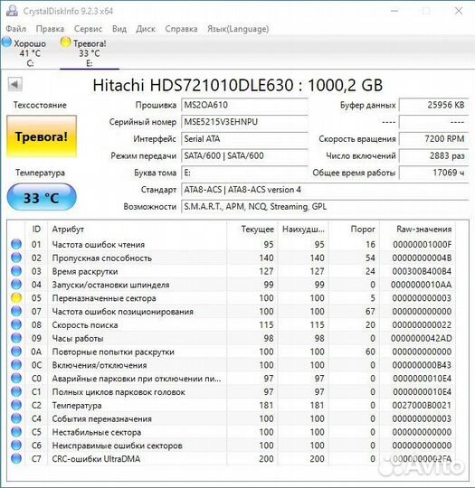Open the Вид menu
475x488 pixels.
coord(119,29)
